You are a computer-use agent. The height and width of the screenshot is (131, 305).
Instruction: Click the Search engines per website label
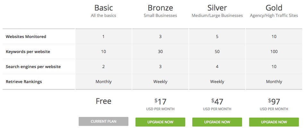(x=33, y=67)
